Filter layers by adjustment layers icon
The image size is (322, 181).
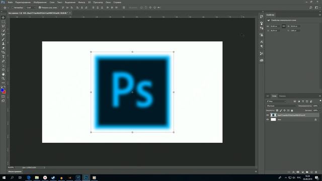299,102
